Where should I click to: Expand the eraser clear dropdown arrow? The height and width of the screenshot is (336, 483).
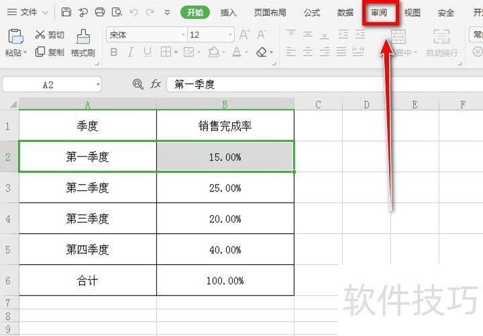[x=272, y=52]
